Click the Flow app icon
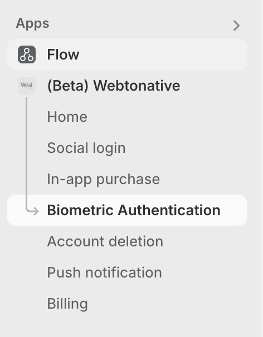 click(27, 54)
